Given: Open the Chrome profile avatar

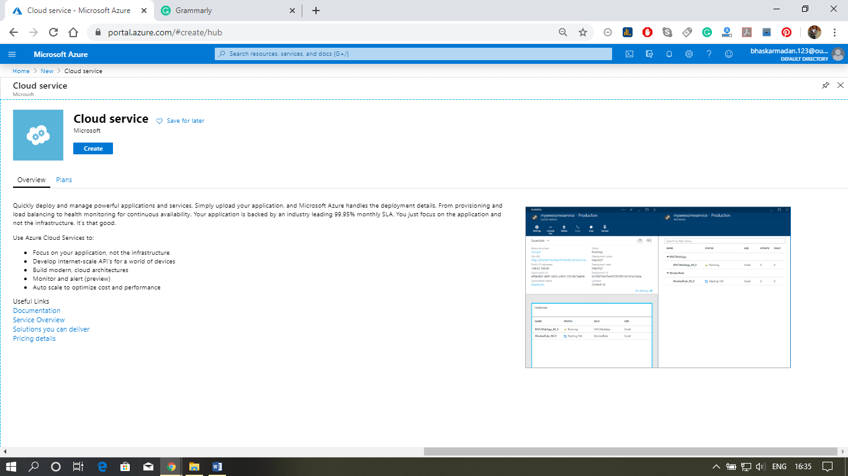Looking at the screenshot, I should tap(814, 32).
